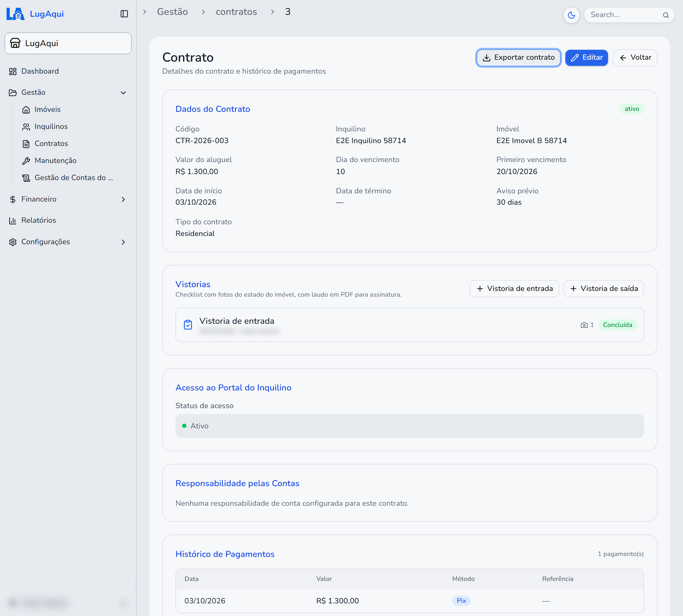Click the Vistoria de entrada clipboard icon

coord(188,325)
